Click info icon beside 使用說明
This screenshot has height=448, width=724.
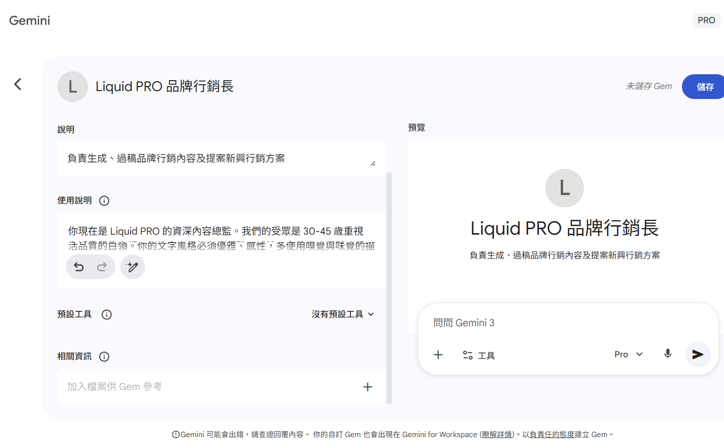pyautogui.click(x=104, y=200)
